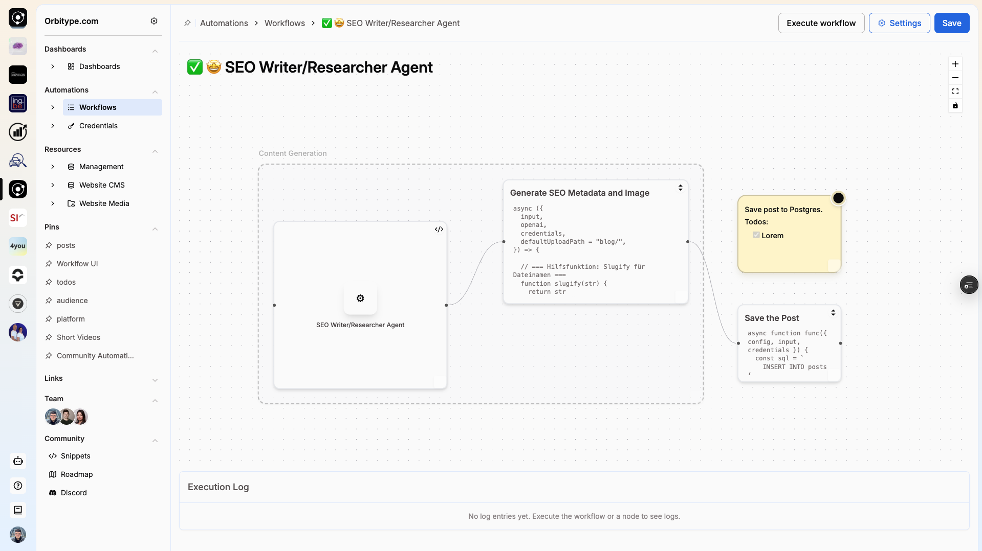Switch to the downward triangle workspace icon
The width and height of the screenshot is (982, 551).
pos(18,304)
